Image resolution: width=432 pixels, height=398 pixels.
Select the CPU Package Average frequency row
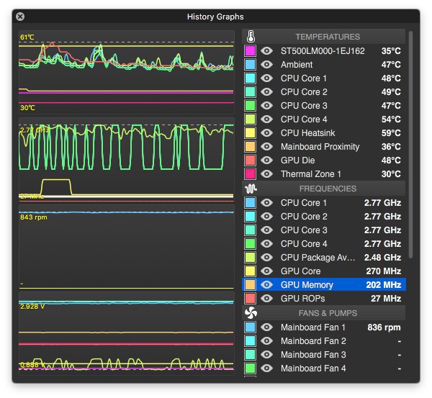(x=324, y=257)
